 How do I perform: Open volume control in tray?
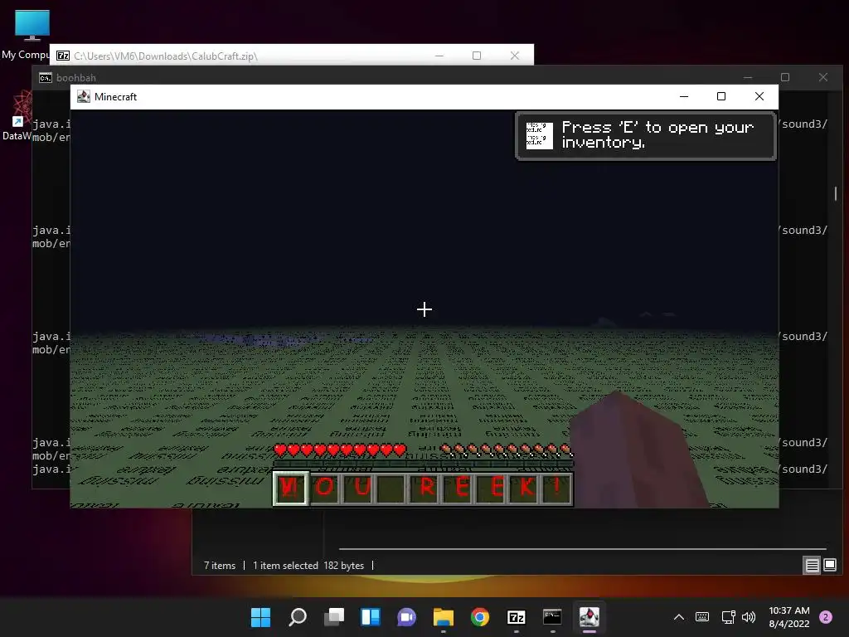[x=749, y=617]
